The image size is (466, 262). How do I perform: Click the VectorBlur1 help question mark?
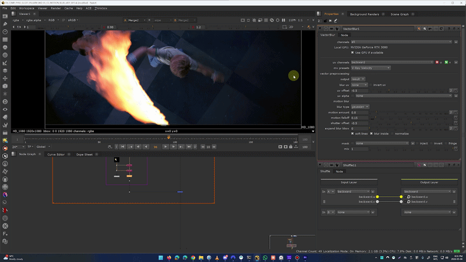coord(449,29)
